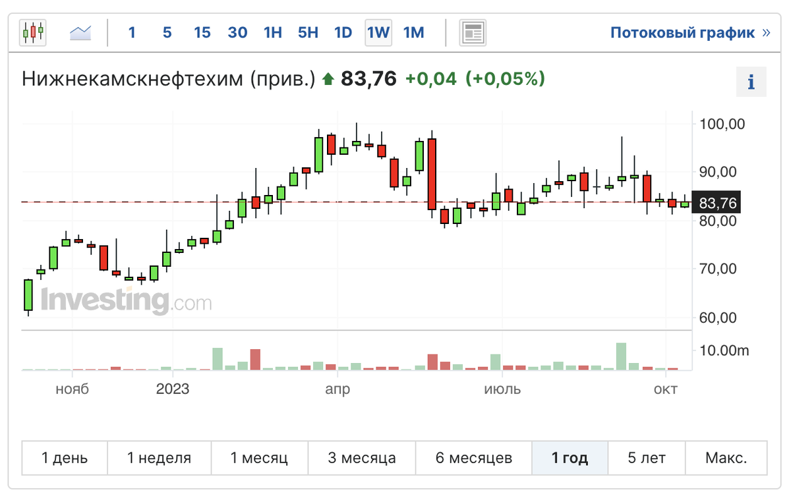Select the '6 месяцев' range tab
The width and height of the screenshot is (791, 502).
(x=474, y=458)
